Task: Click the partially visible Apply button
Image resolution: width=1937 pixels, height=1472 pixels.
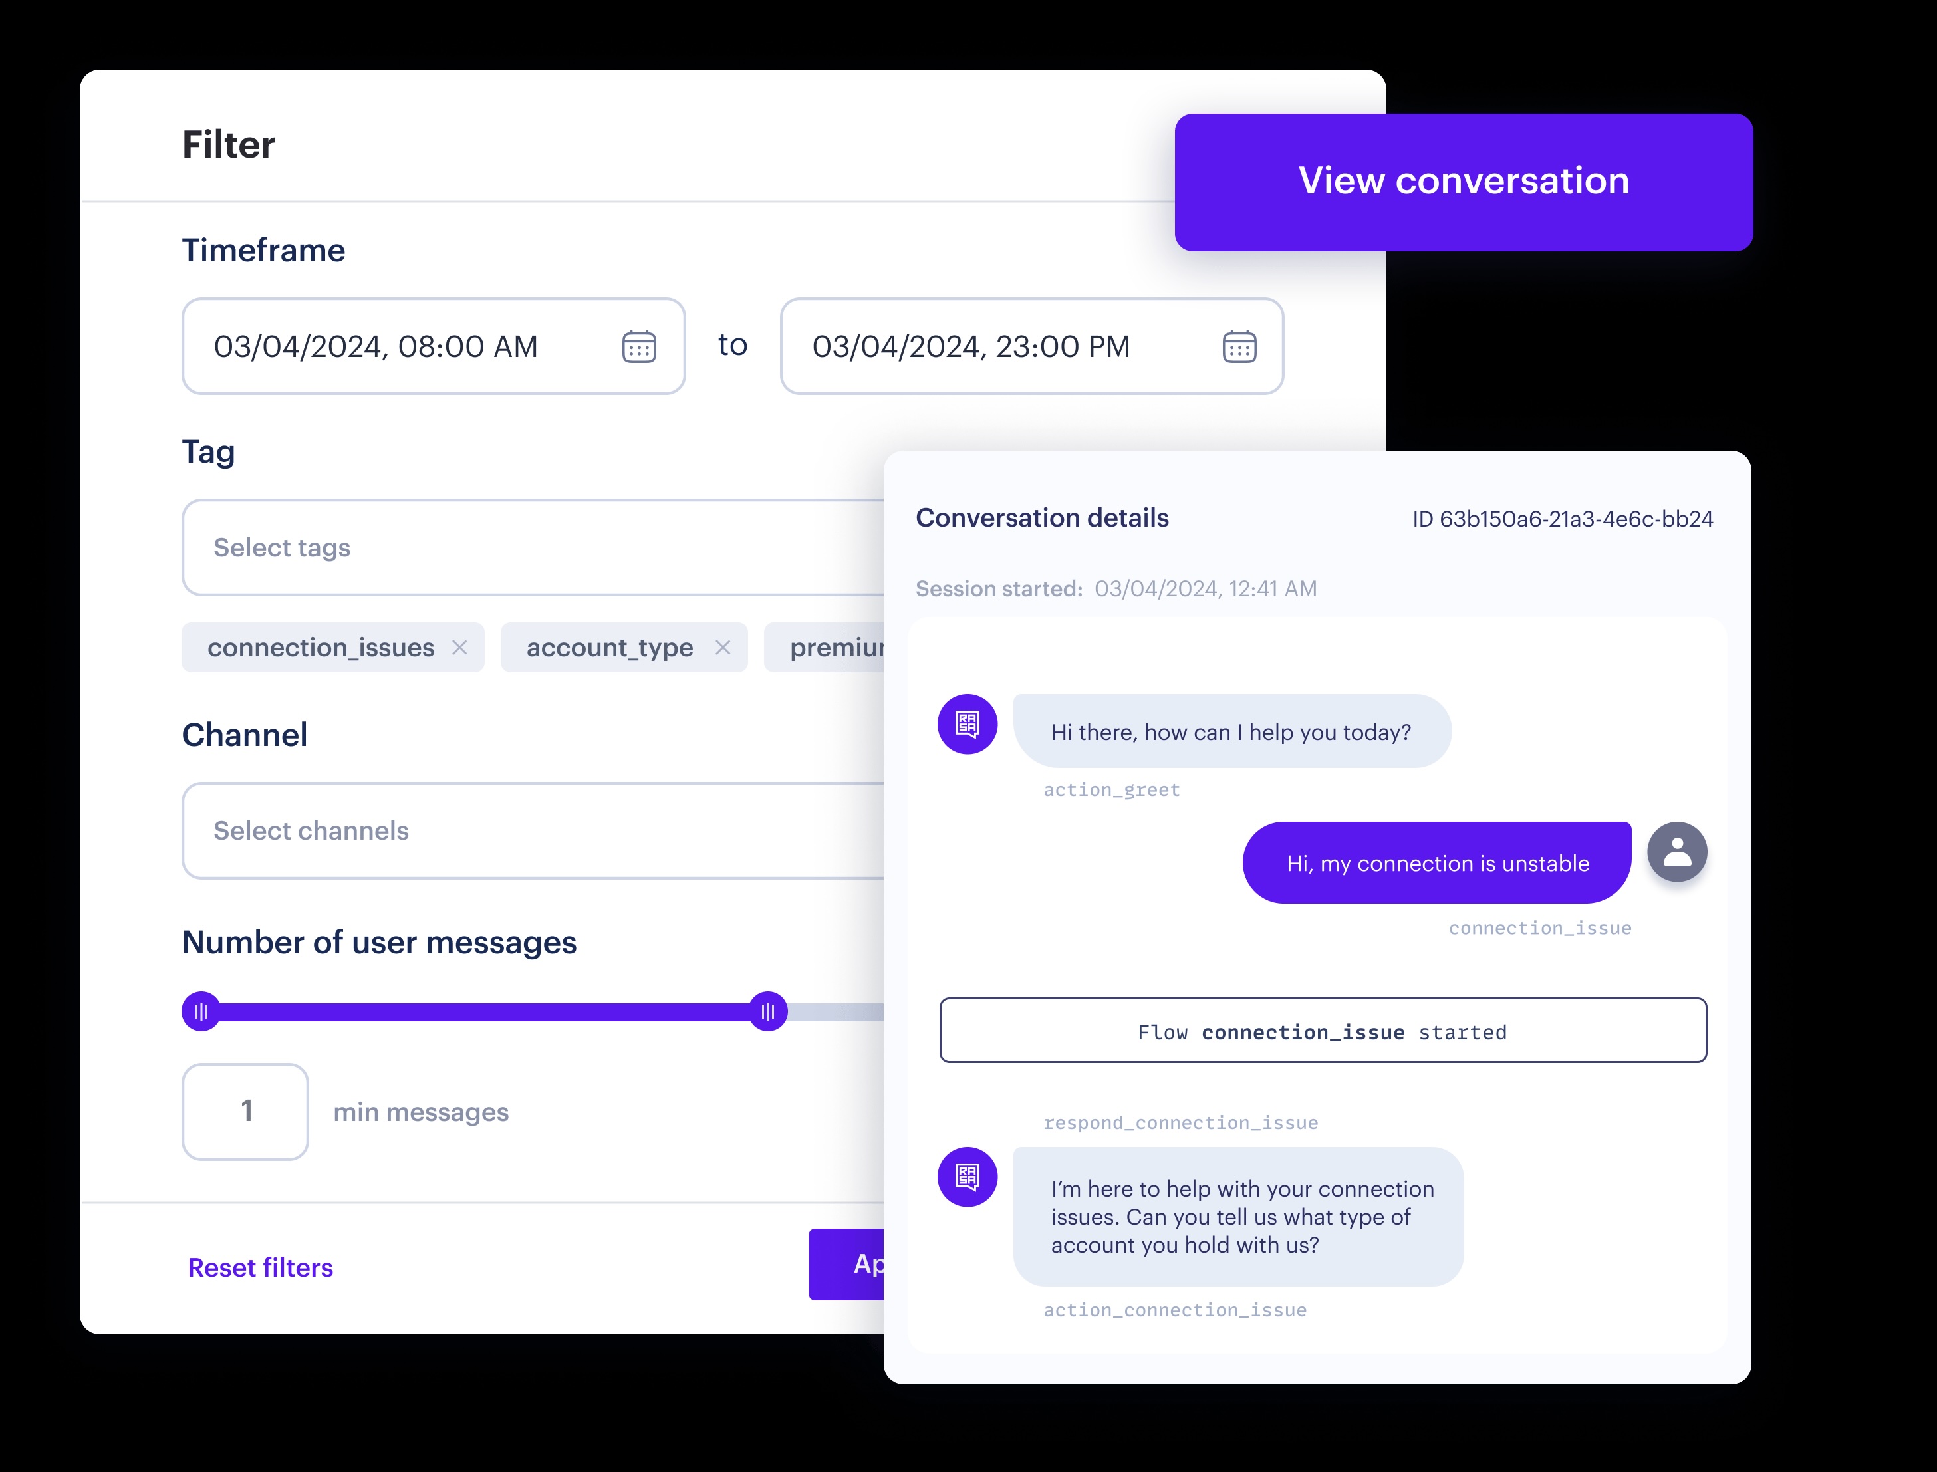Action: (x=846, y=1265)
